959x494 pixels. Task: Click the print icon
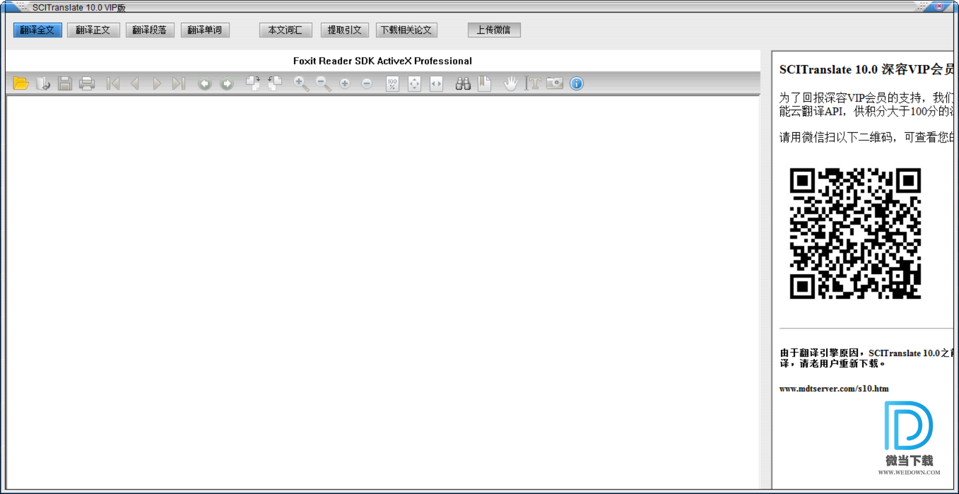87,84
